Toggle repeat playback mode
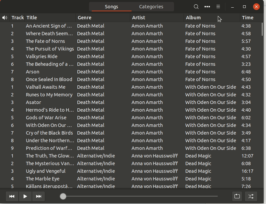Image resolution: width=266 pixels, height=204 pixels. pos(237,196)
